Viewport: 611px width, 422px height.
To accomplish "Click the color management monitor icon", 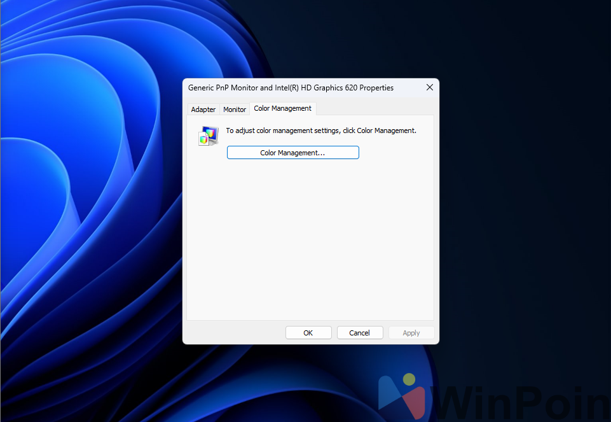I will 208,136.
